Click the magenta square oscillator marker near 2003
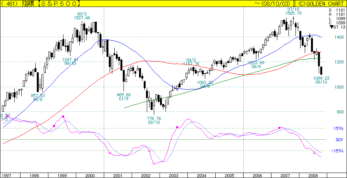Screen dimensions: 347x178 coord(177,127)
